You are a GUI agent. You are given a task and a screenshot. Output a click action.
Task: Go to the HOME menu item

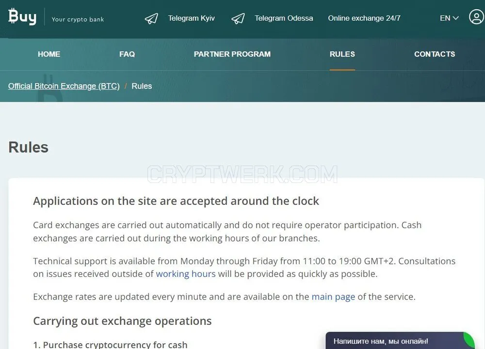click(x=49, y=54)
